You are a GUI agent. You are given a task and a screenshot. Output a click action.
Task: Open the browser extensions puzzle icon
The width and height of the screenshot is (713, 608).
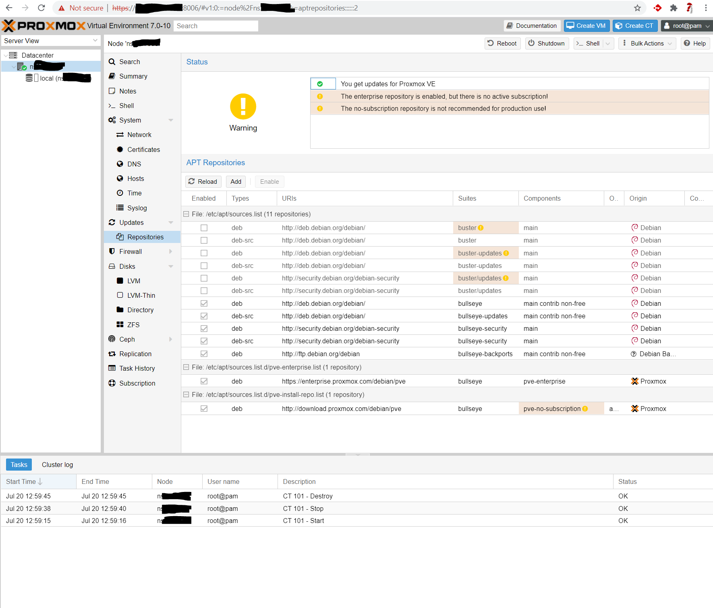[x=674, y=8]
